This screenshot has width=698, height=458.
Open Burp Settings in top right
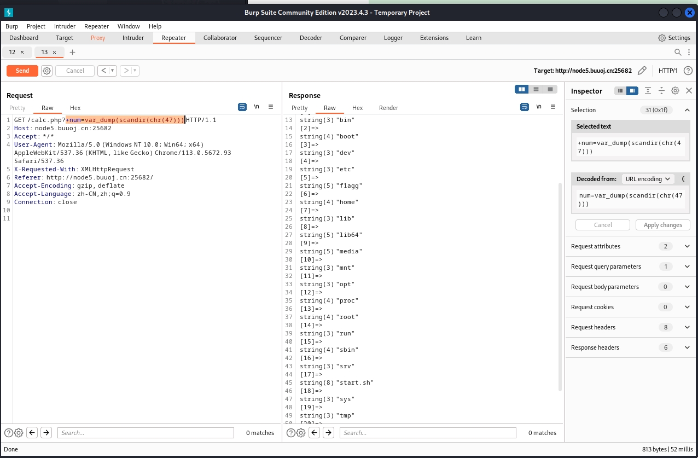tap(674, 38)
